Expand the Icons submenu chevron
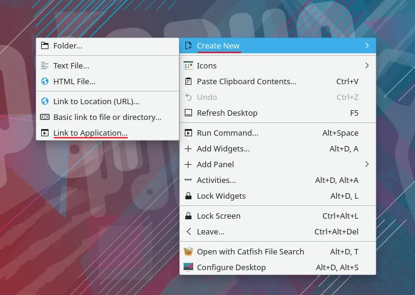This screenshot has width=415, height=295. (x=367, y=65)
